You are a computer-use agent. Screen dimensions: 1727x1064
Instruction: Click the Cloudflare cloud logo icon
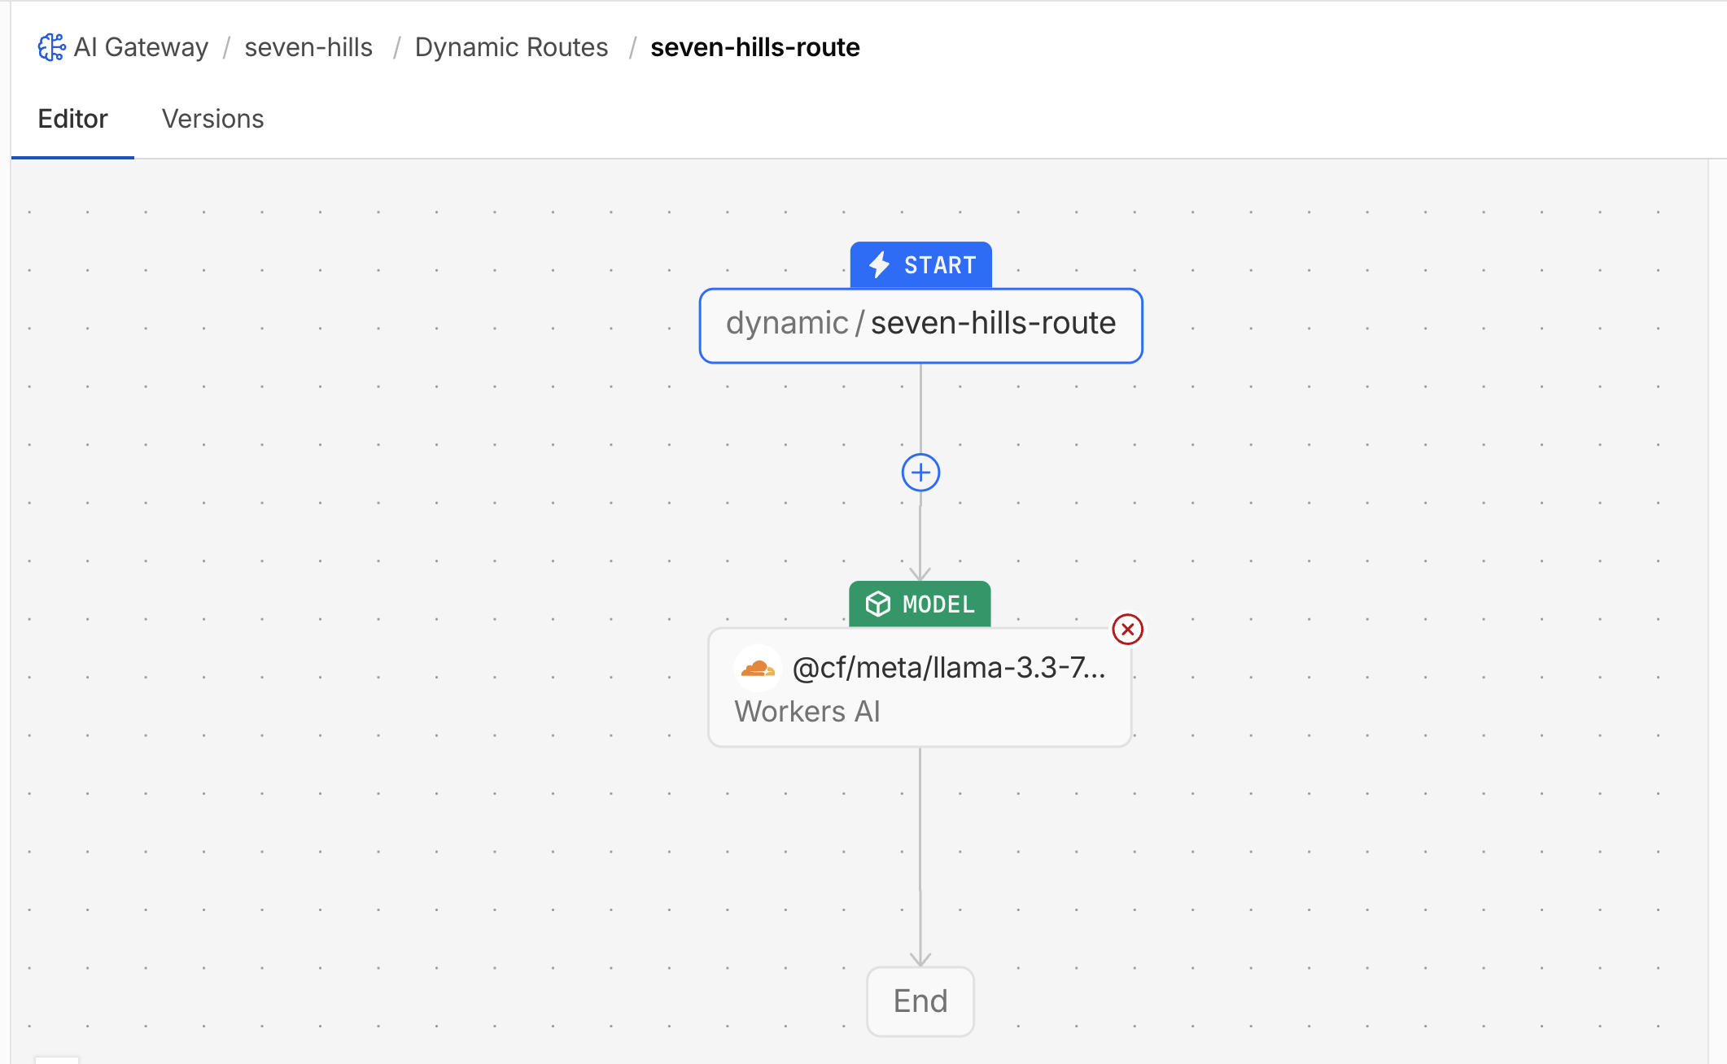point(758,669)
